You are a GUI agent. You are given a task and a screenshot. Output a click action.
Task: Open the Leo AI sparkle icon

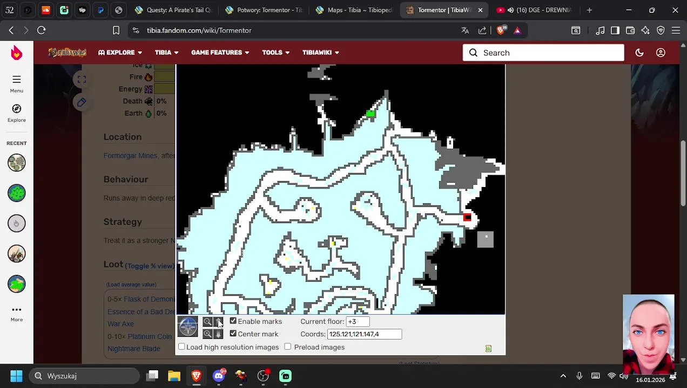pos(645,31)
